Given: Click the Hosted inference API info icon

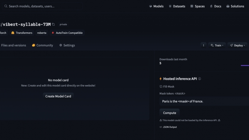Looking at the screenshot, I should [200, 79].
